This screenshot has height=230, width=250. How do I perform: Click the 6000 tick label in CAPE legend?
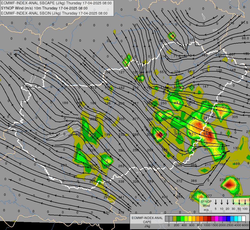[245, 225]
